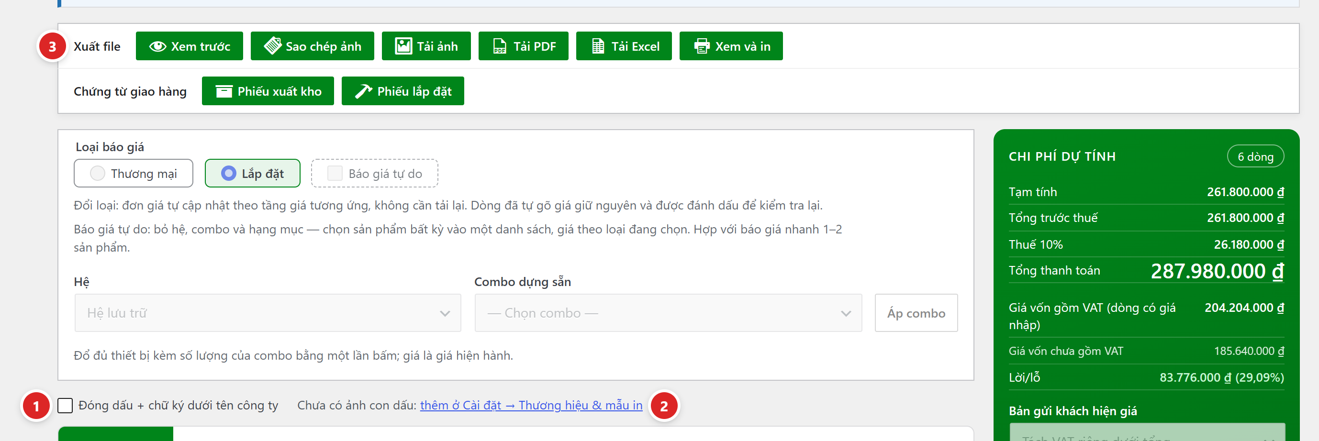Click the printer icon on Xem và in

pos(702,46)
